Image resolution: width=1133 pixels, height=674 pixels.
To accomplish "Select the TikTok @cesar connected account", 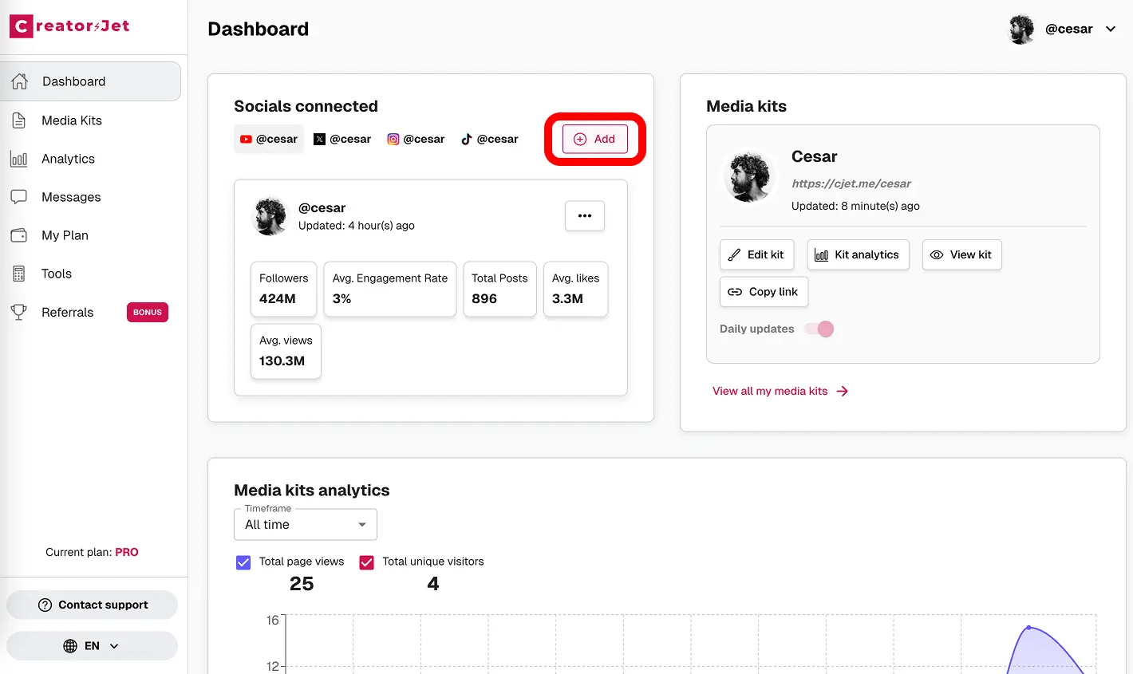I will pos(489,138).
